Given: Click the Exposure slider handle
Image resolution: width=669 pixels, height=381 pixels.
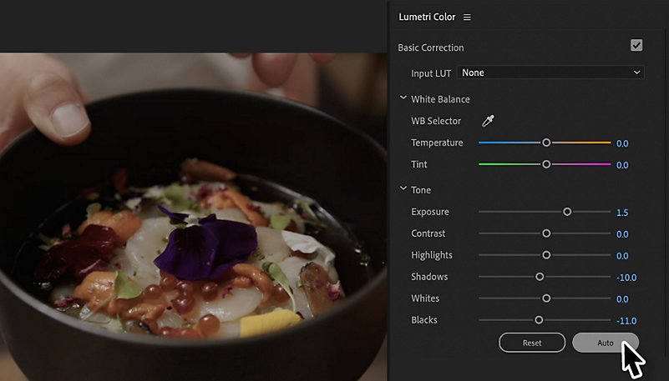Looking at the screenshot, I should (567, 212).
